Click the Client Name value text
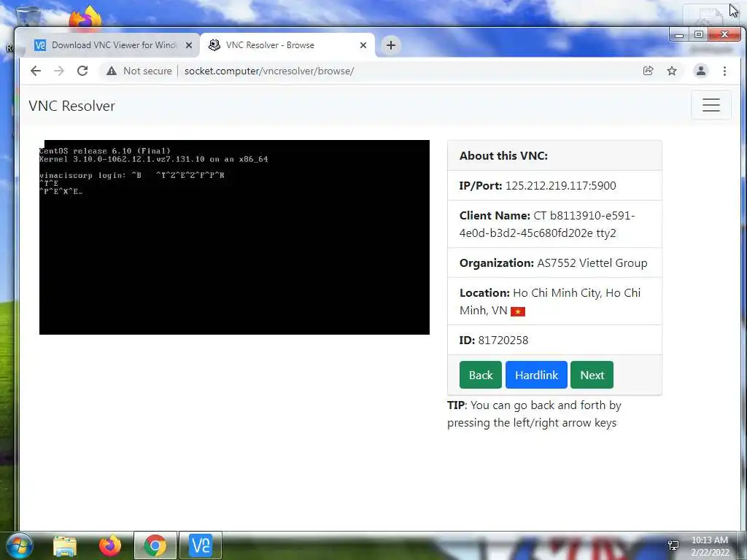Image resolution: width=747 pixels, height=560 pixels. click(547, 225)
